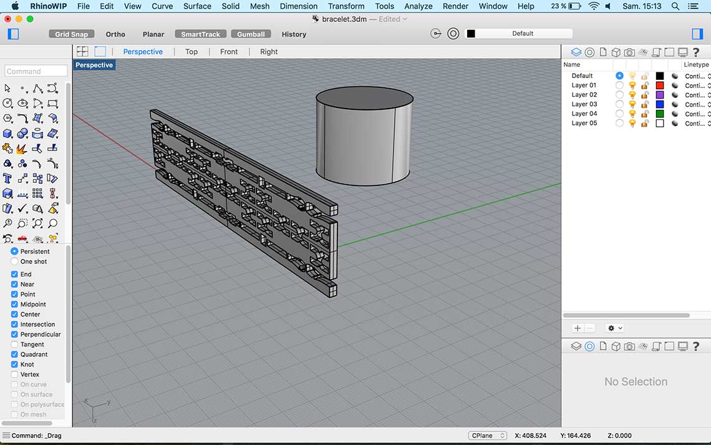Choose the Polyline tool
The width and height of the screenshot is (711, 445).
(37, 88)
